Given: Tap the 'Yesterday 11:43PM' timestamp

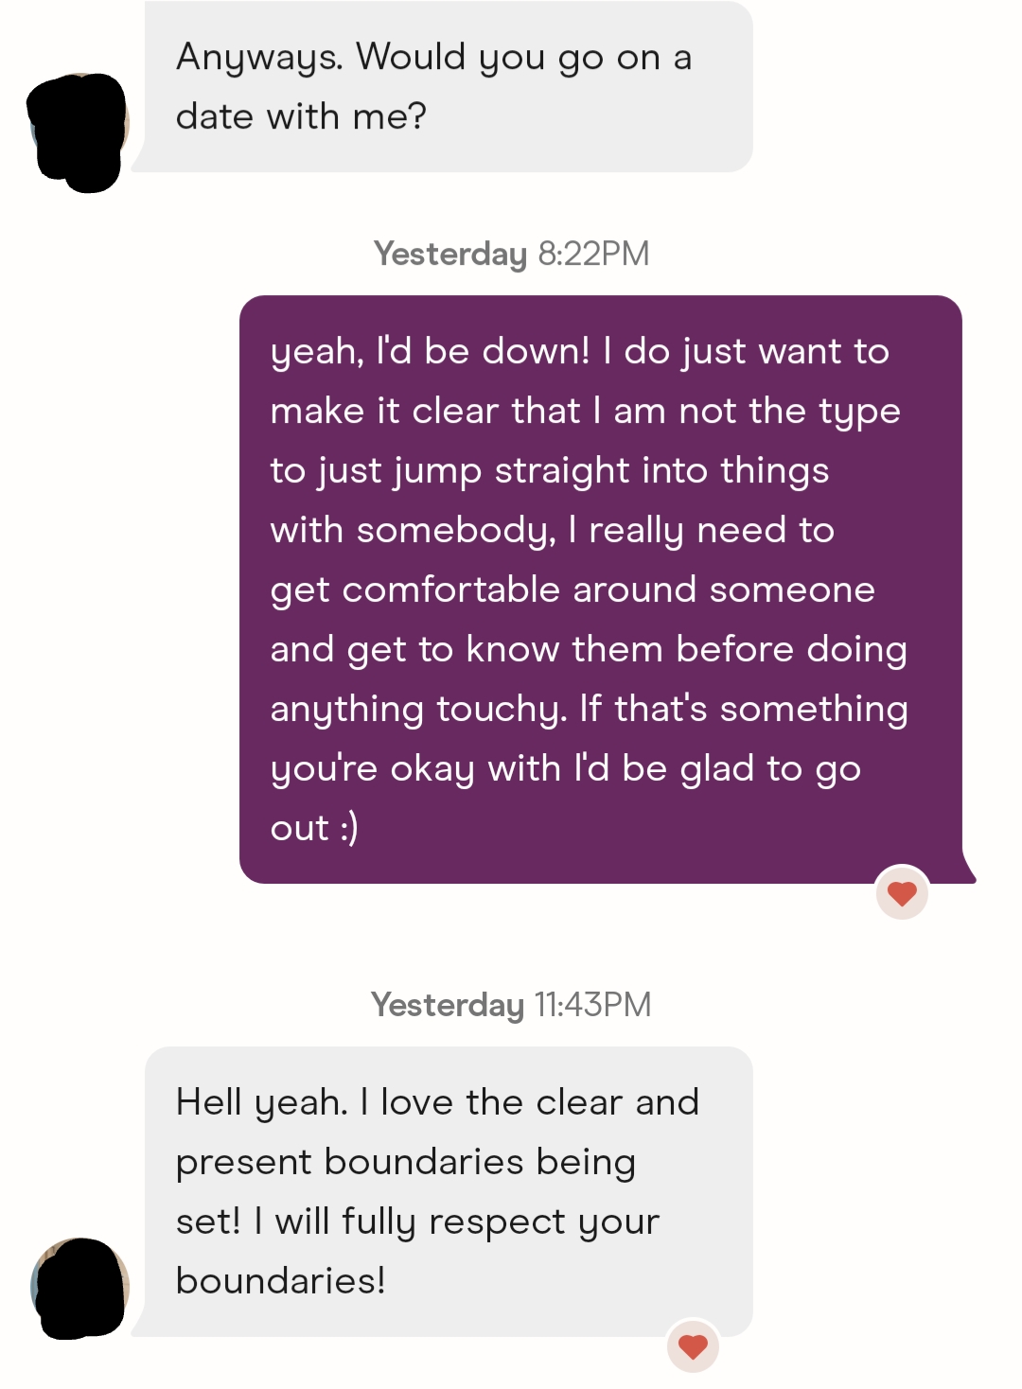Looking at the screenshot, I should click(511, 1005).
